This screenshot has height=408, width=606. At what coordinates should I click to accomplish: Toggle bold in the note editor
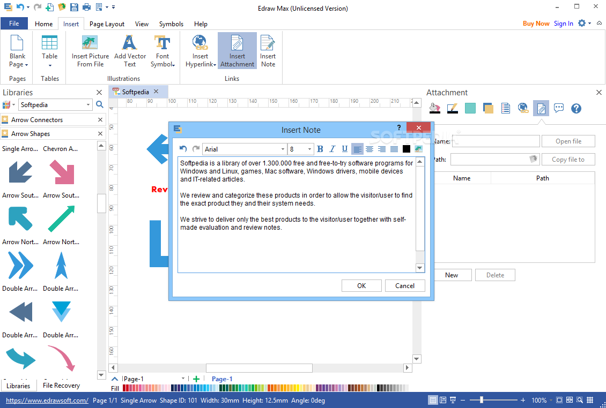(320, 149)
